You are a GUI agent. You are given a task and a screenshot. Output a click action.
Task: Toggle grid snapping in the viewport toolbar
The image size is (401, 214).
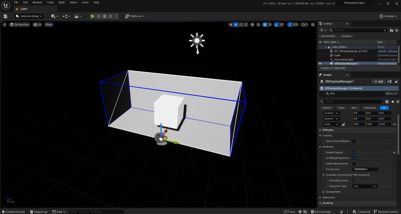[264, 24]
